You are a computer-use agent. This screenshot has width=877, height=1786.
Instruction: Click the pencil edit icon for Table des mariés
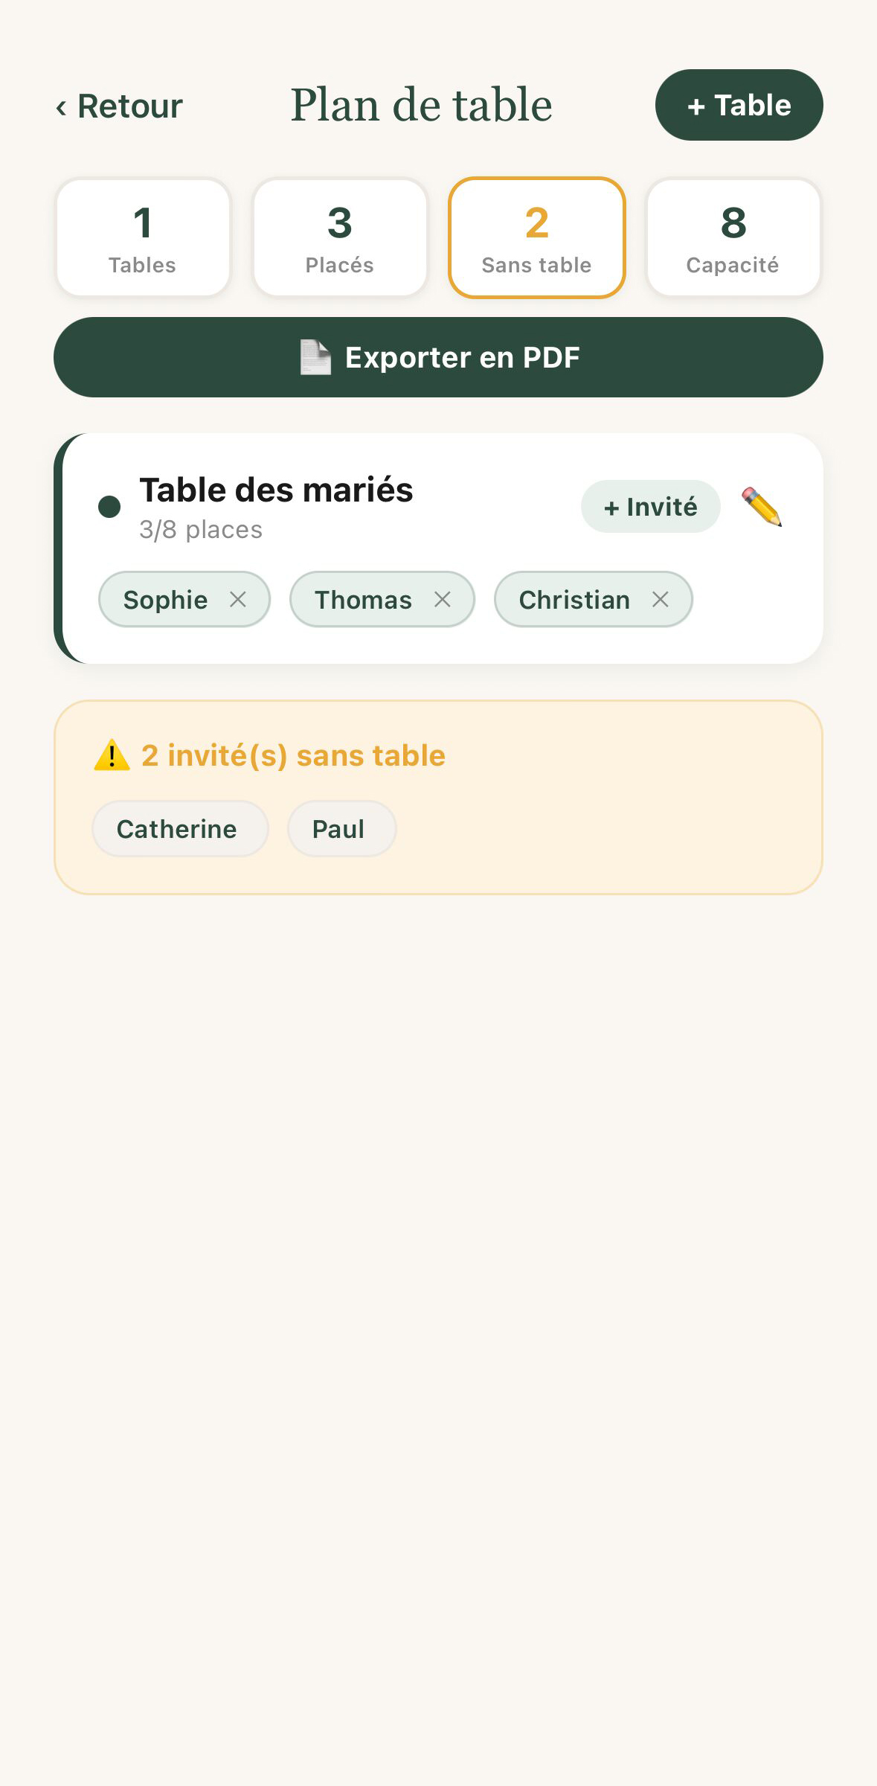pyautogui.click(x=762, y=507)
